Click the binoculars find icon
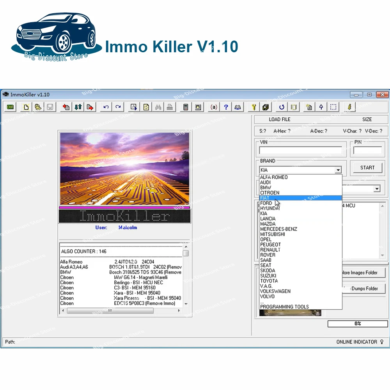 [158, 107]
